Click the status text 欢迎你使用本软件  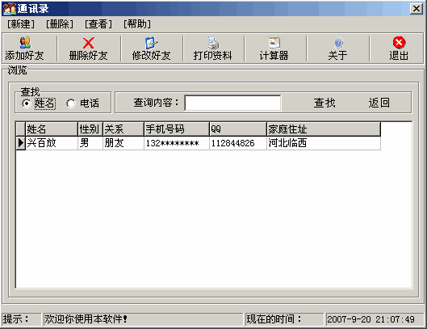click(x=86, y=319)
